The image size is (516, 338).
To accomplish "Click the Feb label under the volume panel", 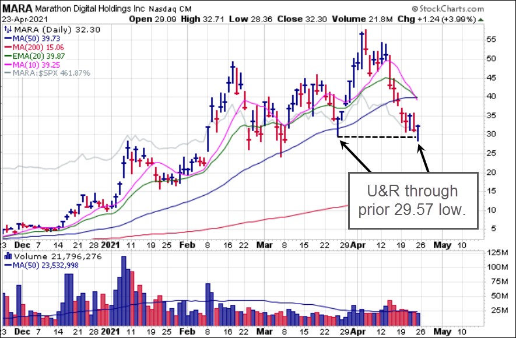I will click(188, 331).
